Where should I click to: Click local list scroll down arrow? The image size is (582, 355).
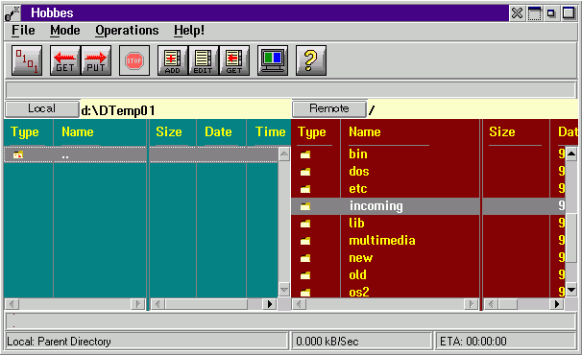pos(284,290)
